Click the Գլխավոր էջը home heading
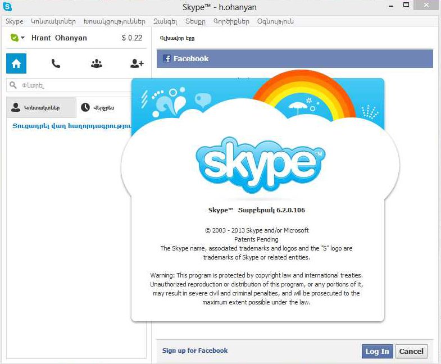 pos(177,38)
